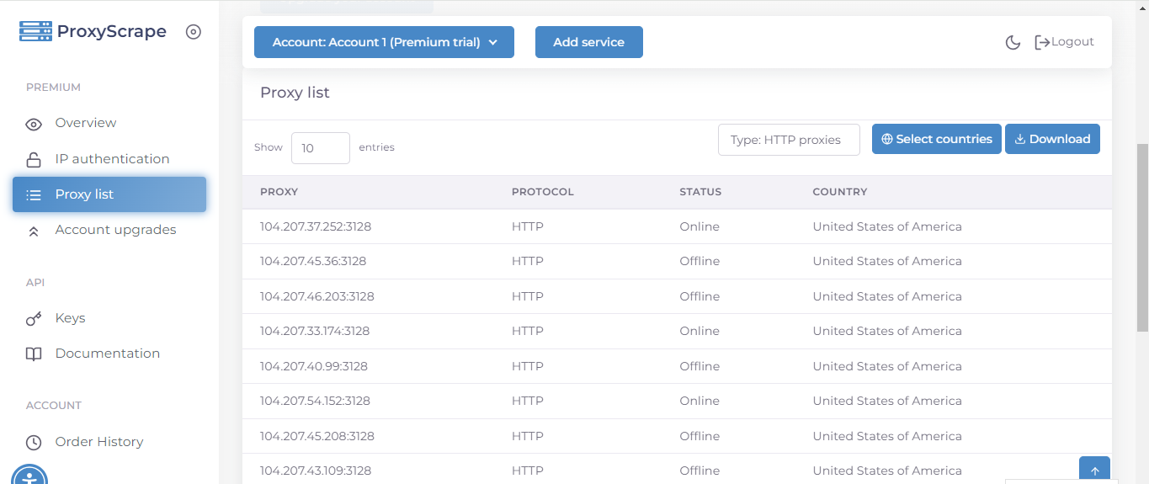This screenshot has height=484, width=1149.
Task: Click the Logout arrow icon
Action: [1042, 42]
